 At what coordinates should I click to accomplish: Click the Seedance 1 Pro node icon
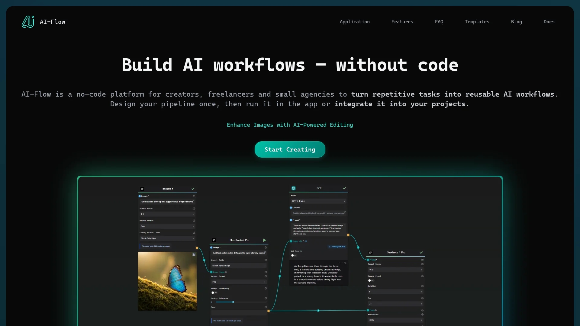pos(371,253)
